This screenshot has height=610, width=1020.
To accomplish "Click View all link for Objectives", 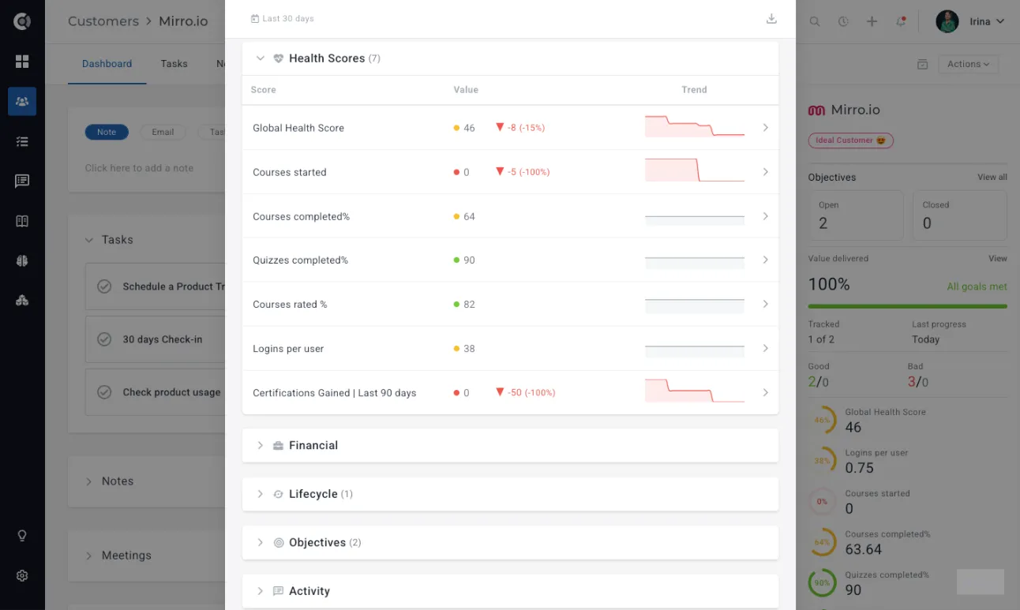I will point(992,178).
